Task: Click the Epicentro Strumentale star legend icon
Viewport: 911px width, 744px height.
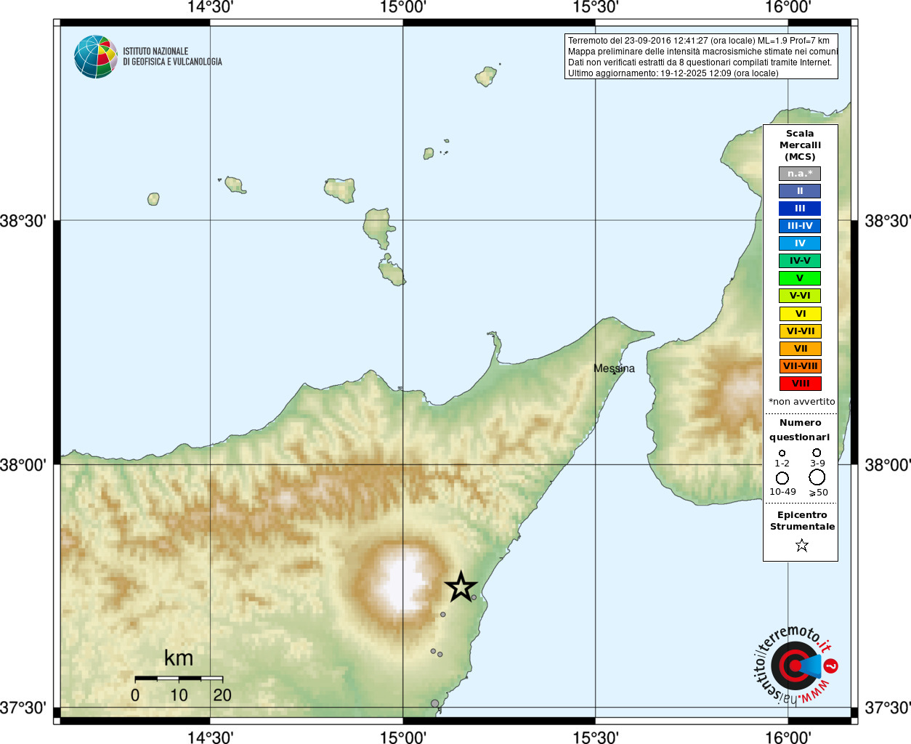Action: [x=802, y=545]
